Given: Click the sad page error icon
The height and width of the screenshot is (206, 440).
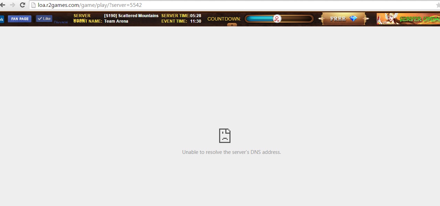Looking at the screenshot, I should point(225,136).
